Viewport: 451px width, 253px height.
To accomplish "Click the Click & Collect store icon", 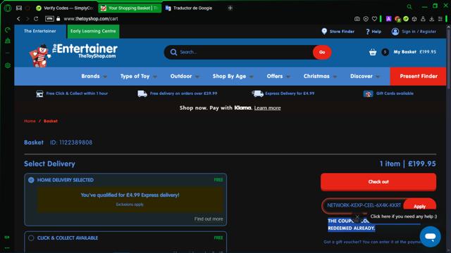I will tap(39, 93).
